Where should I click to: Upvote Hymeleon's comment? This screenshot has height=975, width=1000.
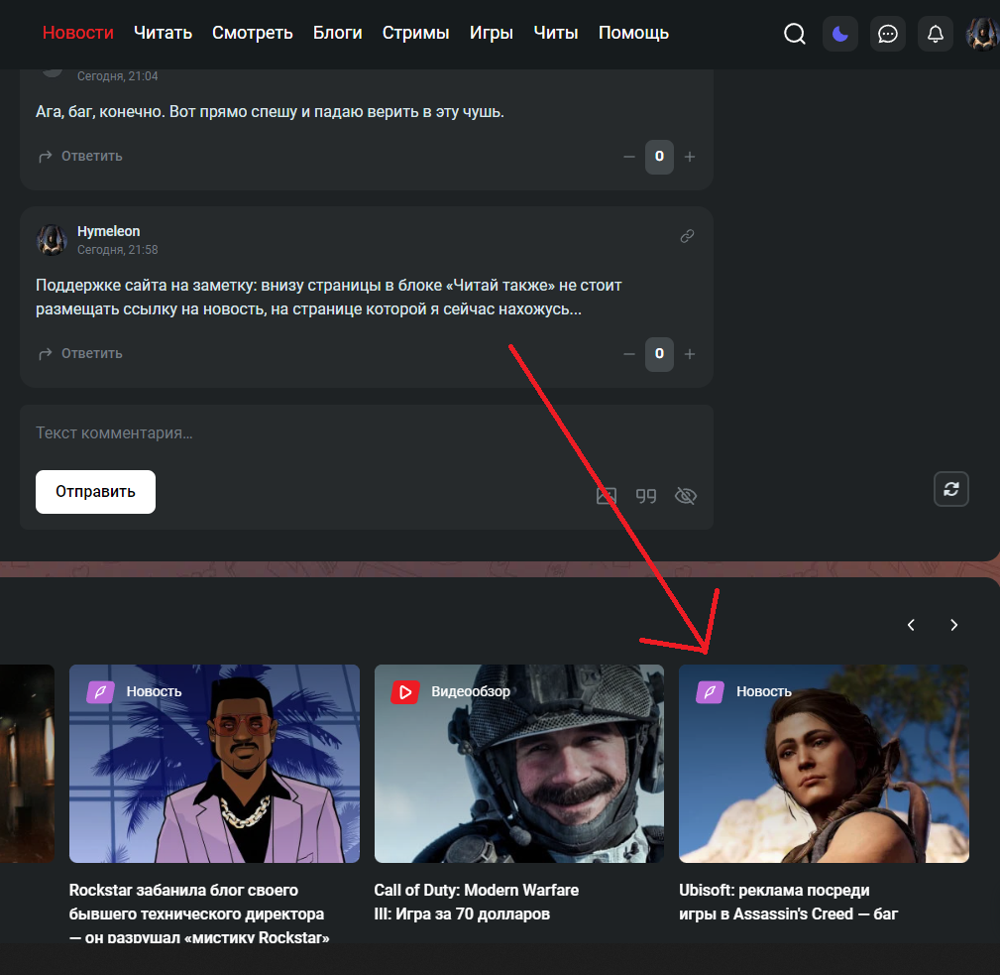(x=690, y=354)
